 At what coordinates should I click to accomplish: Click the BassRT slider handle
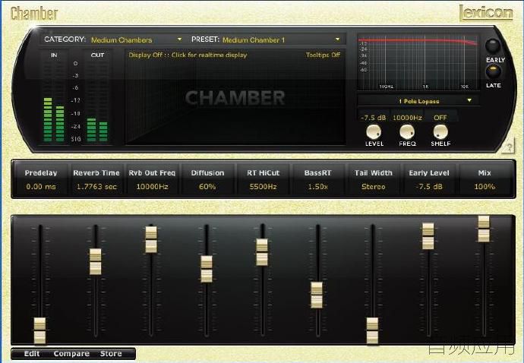click(x=317, y=295)
